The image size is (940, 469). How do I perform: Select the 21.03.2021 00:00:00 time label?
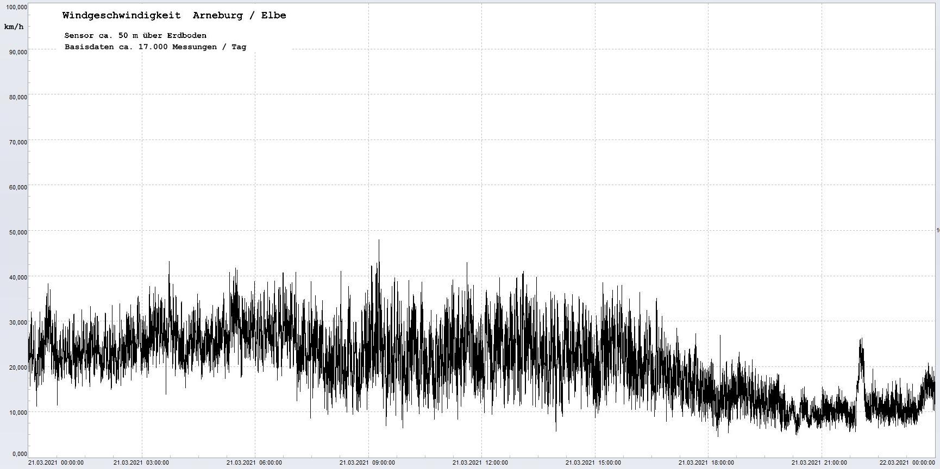pyautogui.click(x=56, y=463)
